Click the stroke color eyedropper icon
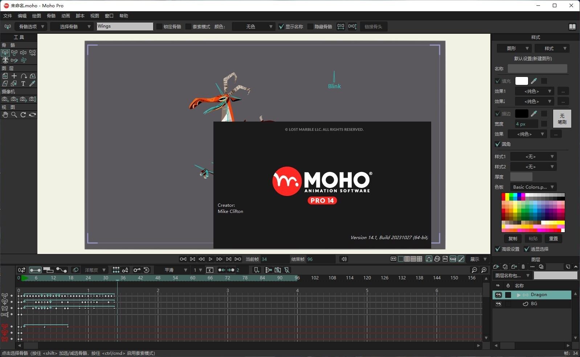 tap(534, 114)
